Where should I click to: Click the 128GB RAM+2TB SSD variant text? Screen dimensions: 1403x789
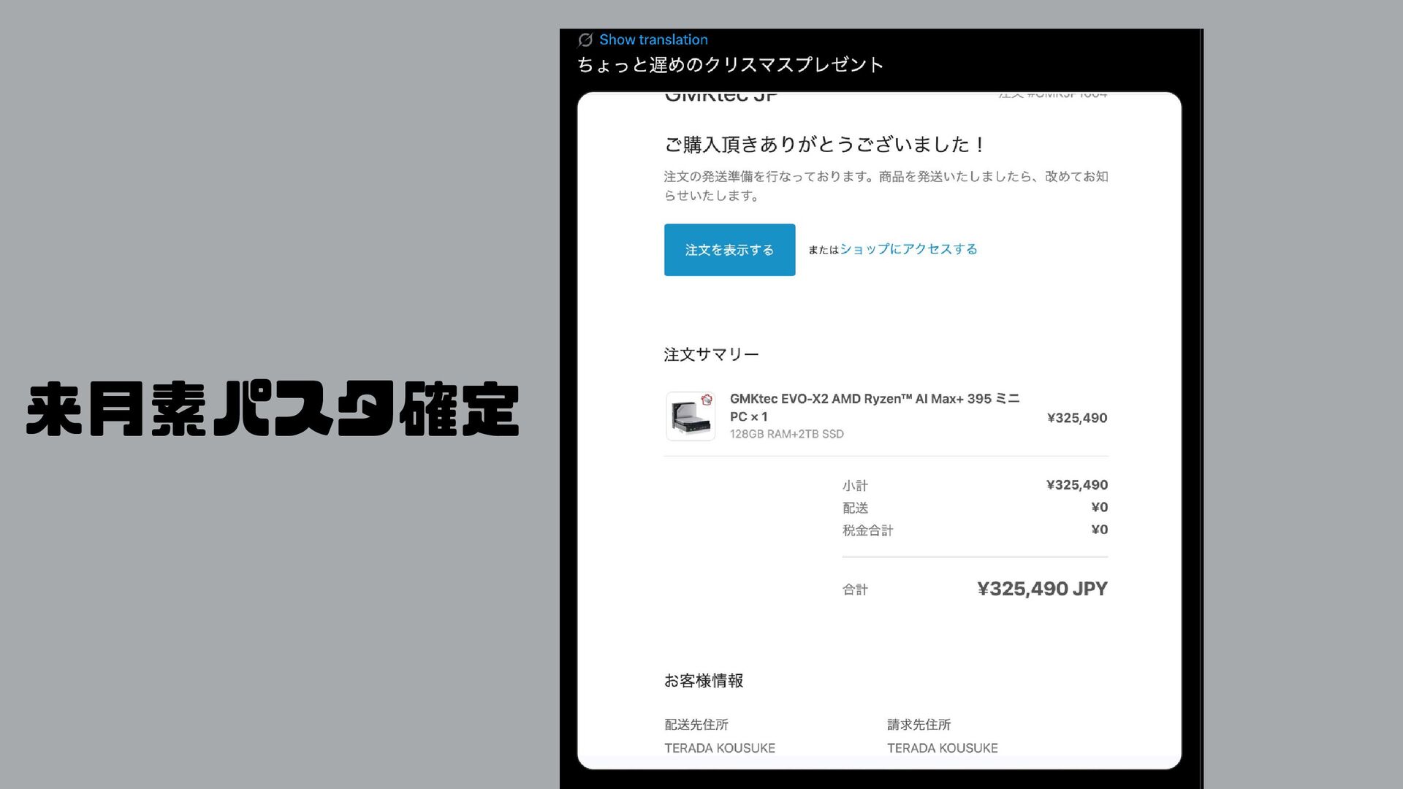click(786, 434)
